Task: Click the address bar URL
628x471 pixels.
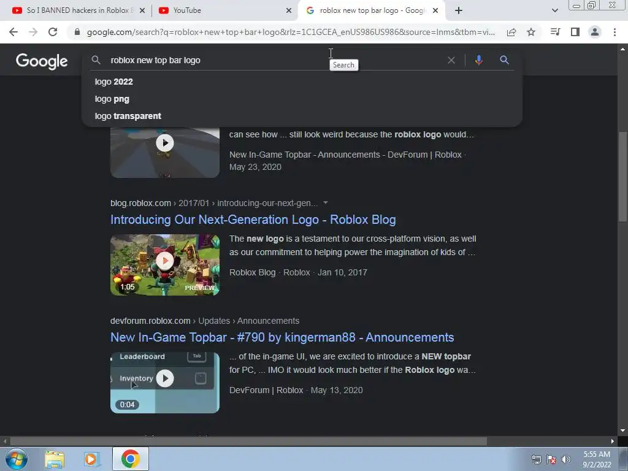Action: click(291, 32)
